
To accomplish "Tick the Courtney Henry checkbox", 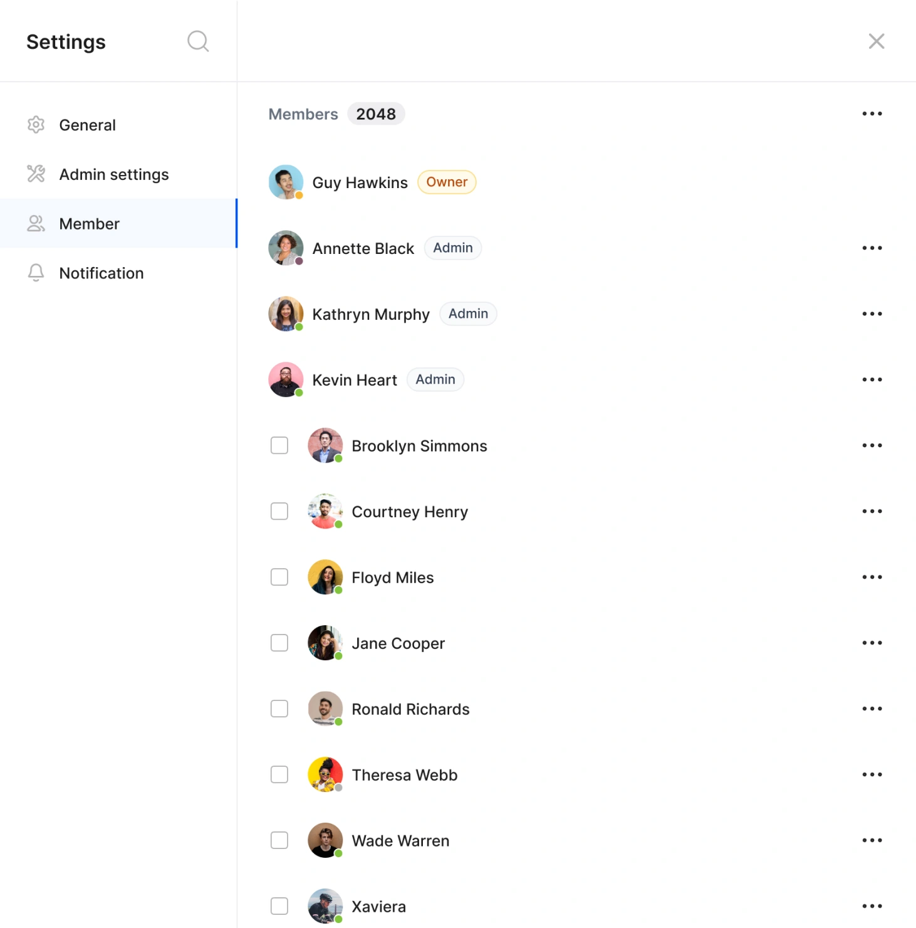I will tap(279, 512).
